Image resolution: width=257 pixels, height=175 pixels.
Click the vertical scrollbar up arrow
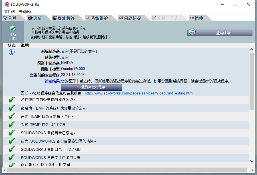(252, 50)
